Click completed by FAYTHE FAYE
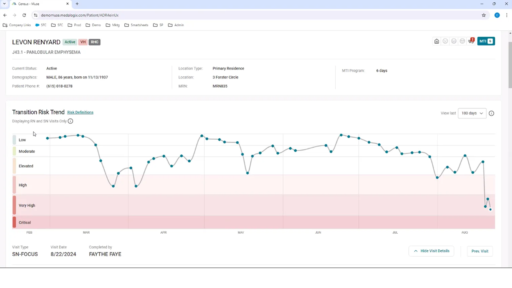 105,254
